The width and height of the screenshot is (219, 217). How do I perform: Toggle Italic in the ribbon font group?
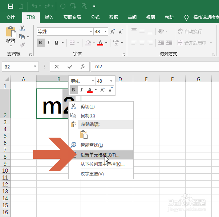[x=48, y=43]
